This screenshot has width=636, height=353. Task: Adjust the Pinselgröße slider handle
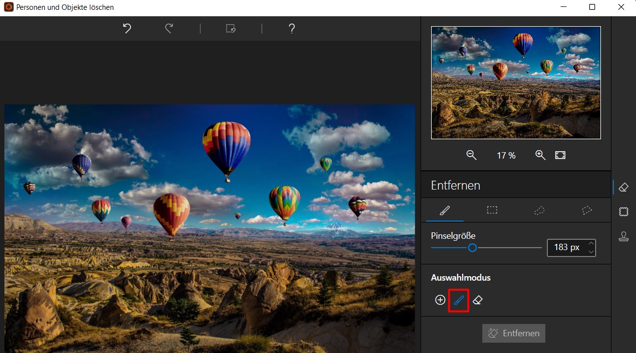[x=472, y=248]
